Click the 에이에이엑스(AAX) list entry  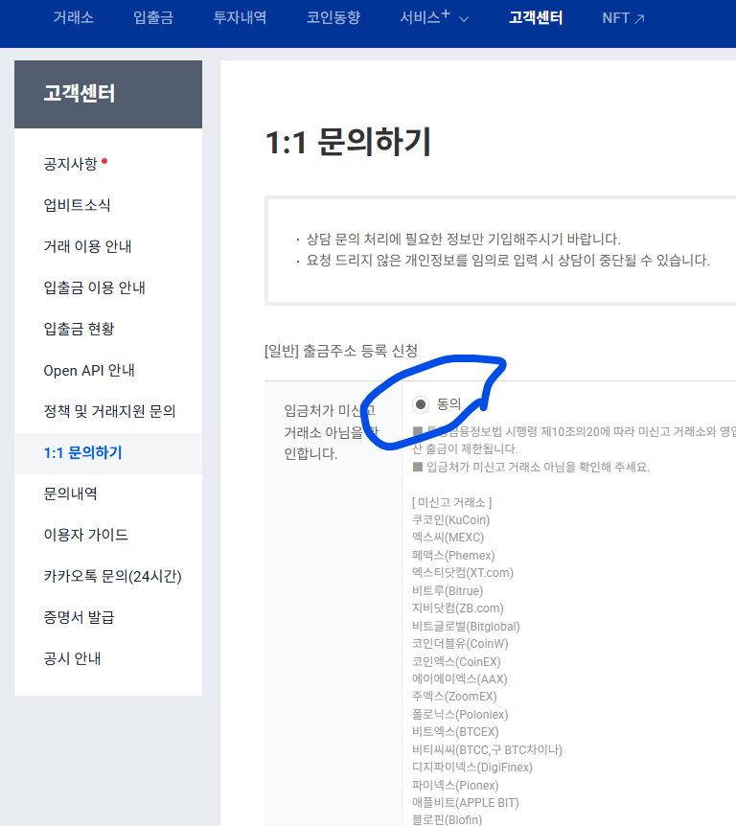pos(459,678)
